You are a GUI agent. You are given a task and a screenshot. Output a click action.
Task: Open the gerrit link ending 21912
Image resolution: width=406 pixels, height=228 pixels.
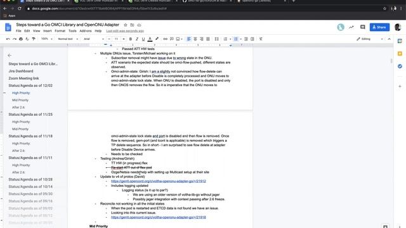tap(159, 181)
